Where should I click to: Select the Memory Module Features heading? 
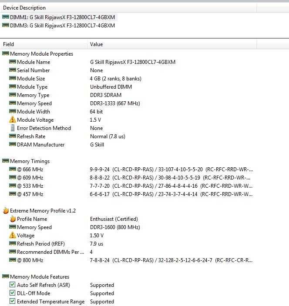pyautogui.click(x=40, y=277)
